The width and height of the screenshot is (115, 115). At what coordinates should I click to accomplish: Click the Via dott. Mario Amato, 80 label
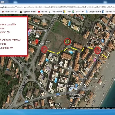pyautogui.click(x=44, y=42)
